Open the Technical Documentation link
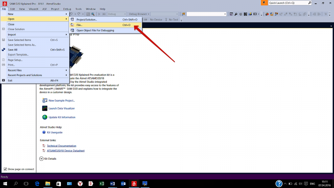The height and width of the screenshot is (188, 334). pyautogui.click(x=61, y=146)
